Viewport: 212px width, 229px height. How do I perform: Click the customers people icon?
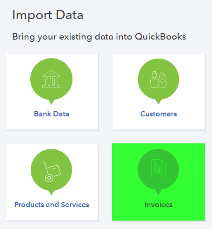pyautogui.click(x=158, y=79)
